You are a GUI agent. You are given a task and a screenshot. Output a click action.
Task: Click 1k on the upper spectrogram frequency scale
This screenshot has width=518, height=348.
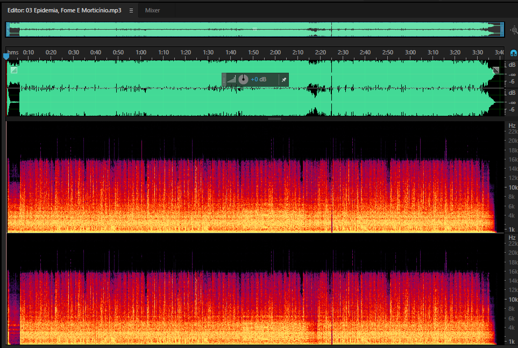click(x=512, y=229)
